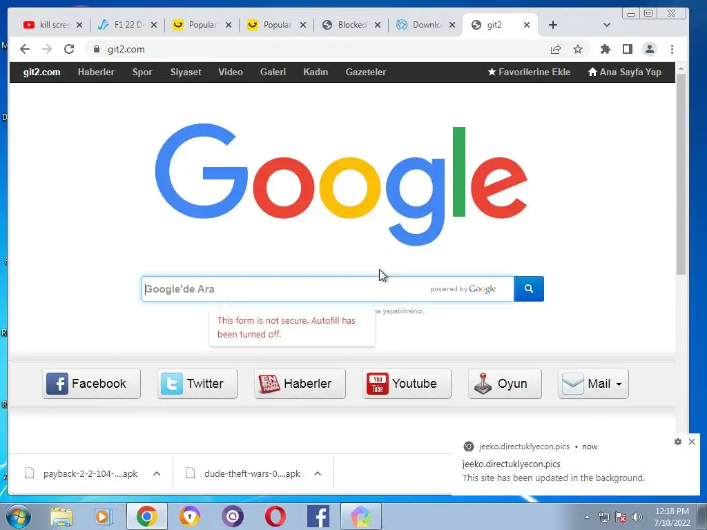Click the taskbar clock showing 12:18 PM
Viewport: 707px width, 530px height.
pyautogui.click(x=672, y=517)
